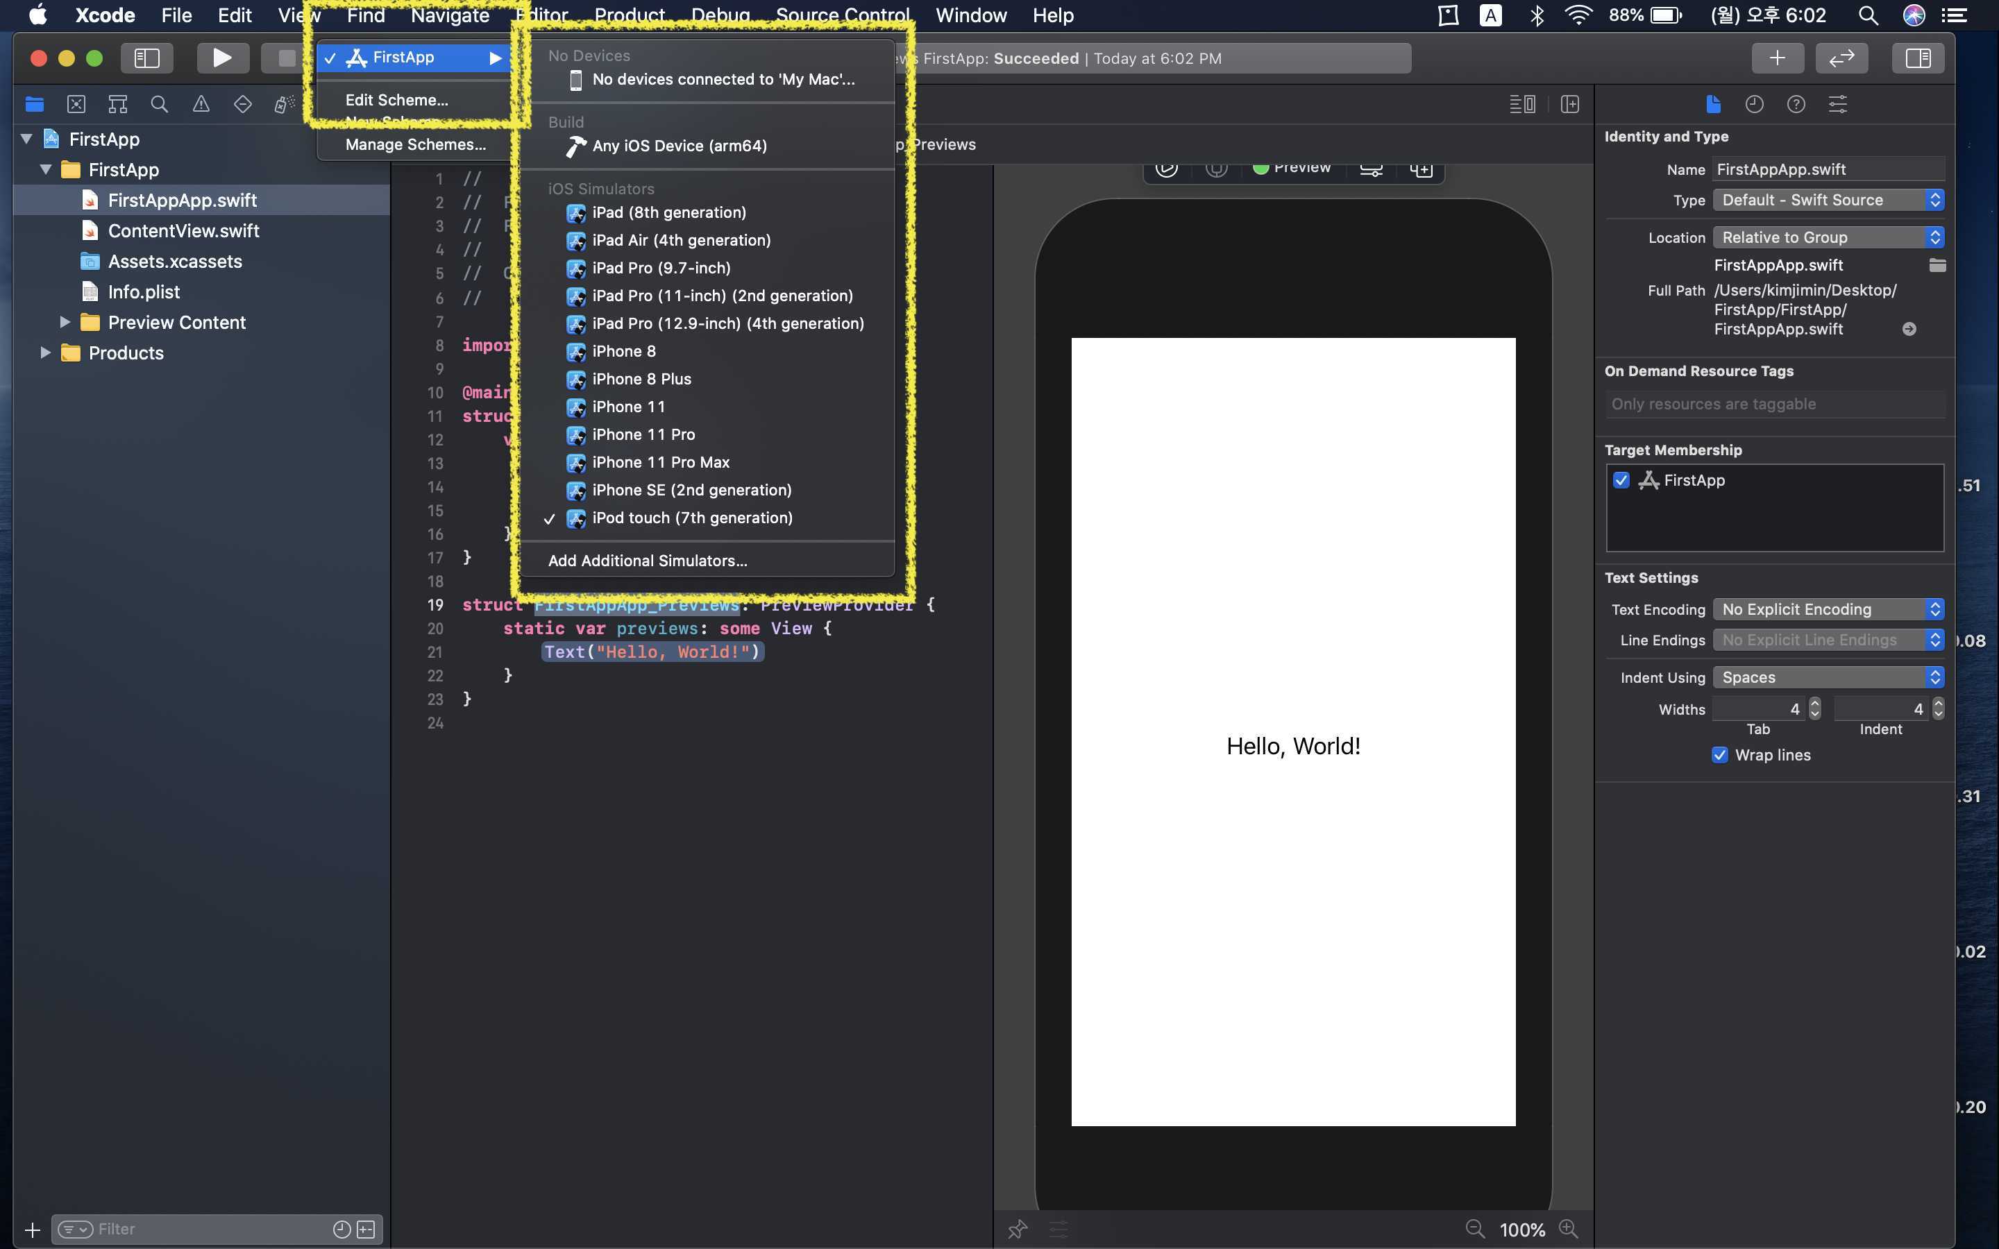1999x1249 pixels.
Task: Stop the running task button
Action: [286, 58]
